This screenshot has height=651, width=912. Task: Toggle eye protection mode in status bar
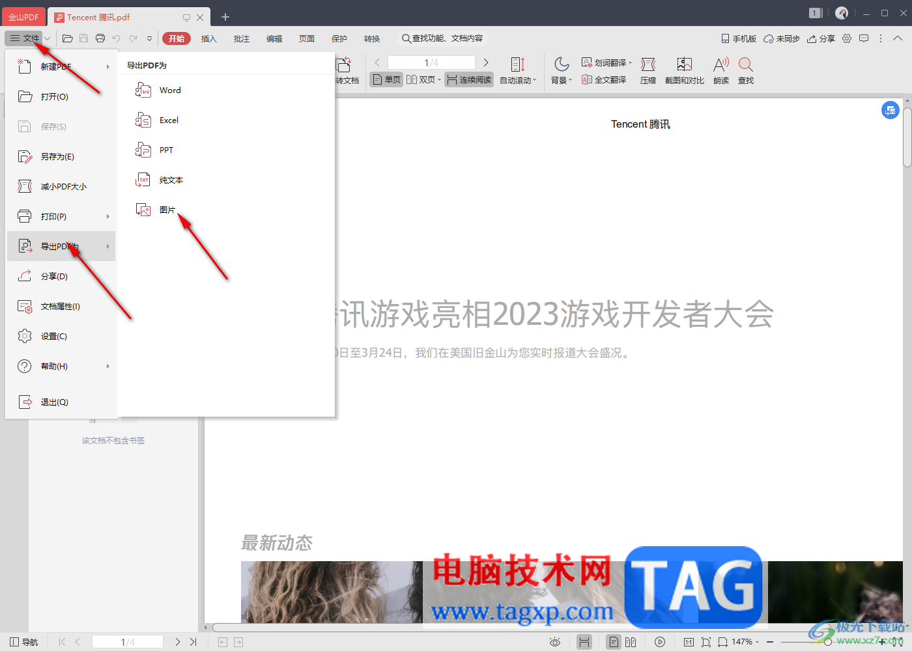coord(555,642)
